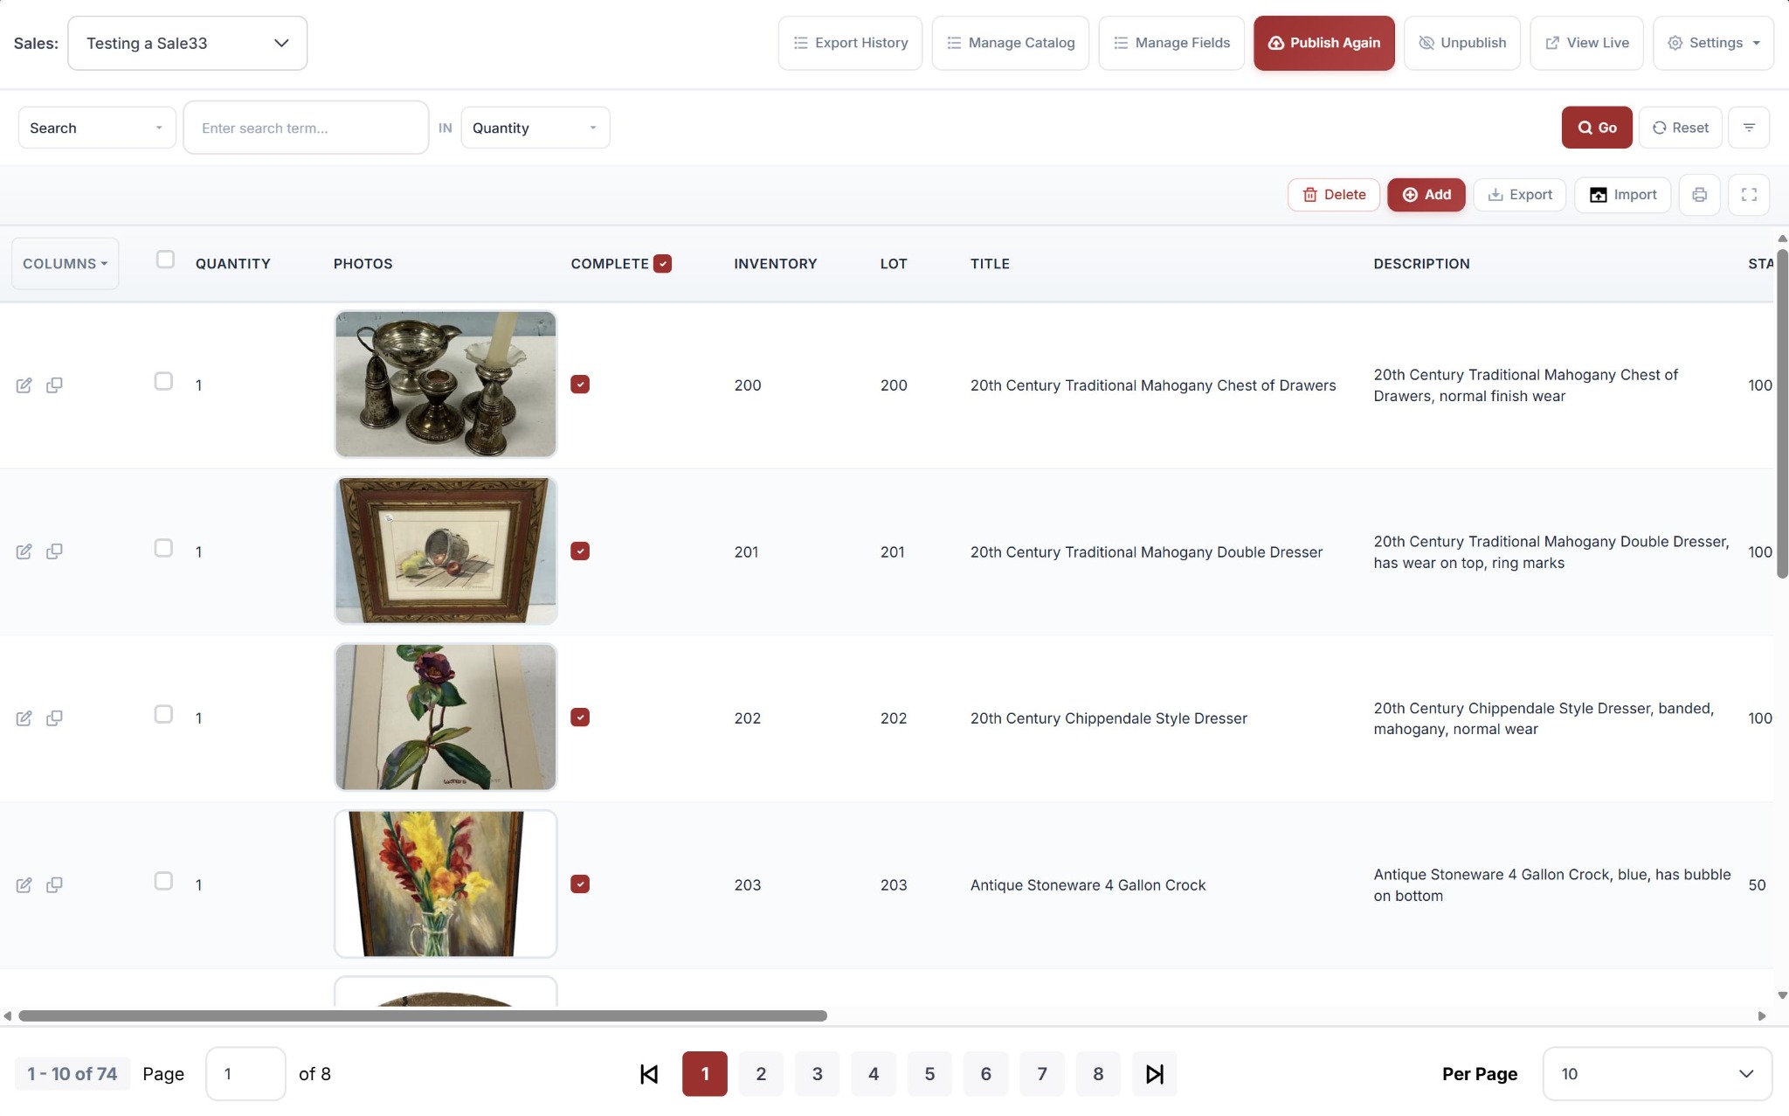Screen dimensions: 1789x1116
Task: Click the Unpublish button
Action: (x=1461, y=43)
